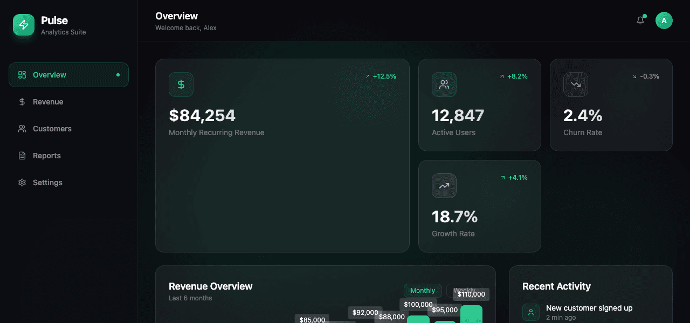This screenshot has width=690, height=323.
Task: Click the upward trend icon on Growth card
Action: 444,186
